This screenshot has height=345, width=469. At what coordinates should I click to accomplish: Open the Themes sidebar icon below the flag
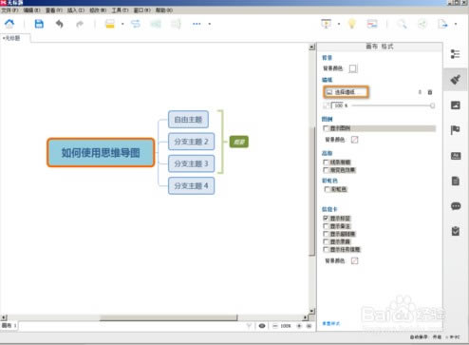click(x=456, y=156)
